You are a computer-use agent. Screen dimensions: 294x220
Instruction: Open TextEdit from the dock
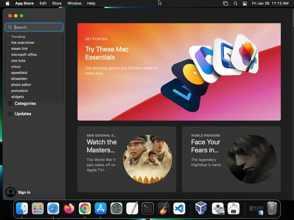pos(132,209)
